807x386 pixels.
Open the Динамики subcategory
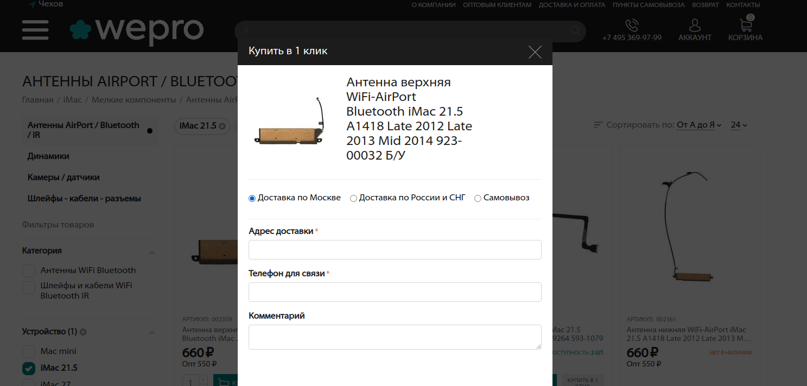click(x=48, y=156)
